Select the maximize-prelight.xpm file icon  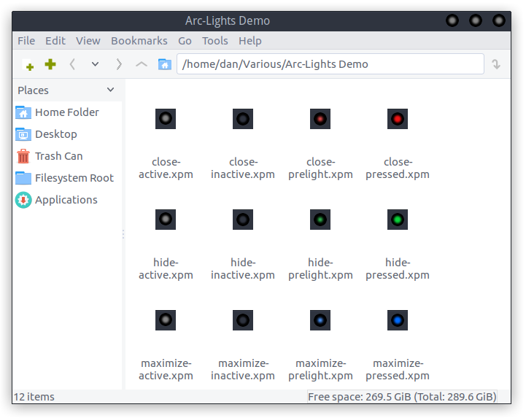coord(320,320)
